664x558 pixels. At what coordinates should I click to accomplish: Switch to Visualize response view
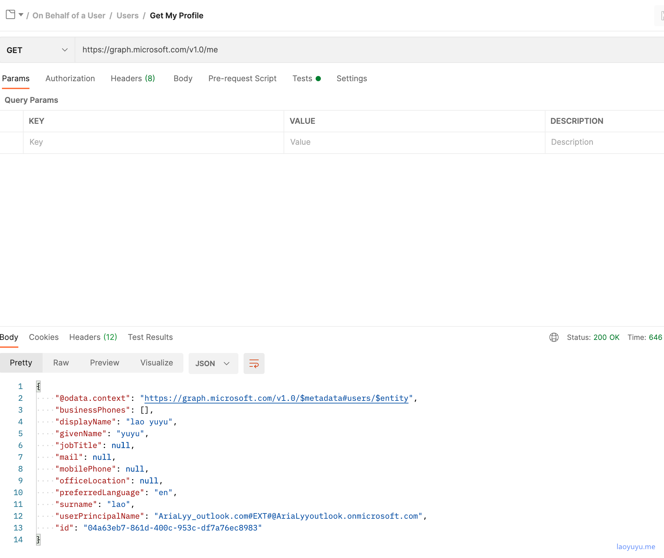tap(157, 363)
